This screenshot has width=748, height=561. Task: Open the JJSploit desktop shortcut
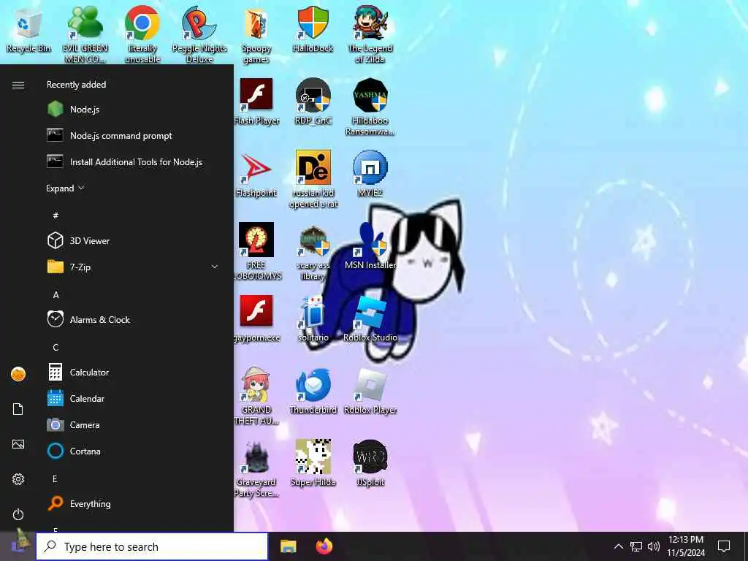[x=370, y=464]
